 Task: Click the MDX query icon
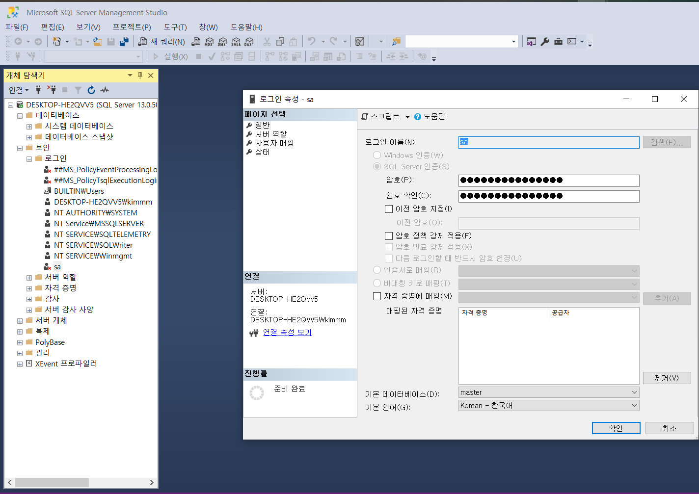pyautogui.click(x=209, y=42)
